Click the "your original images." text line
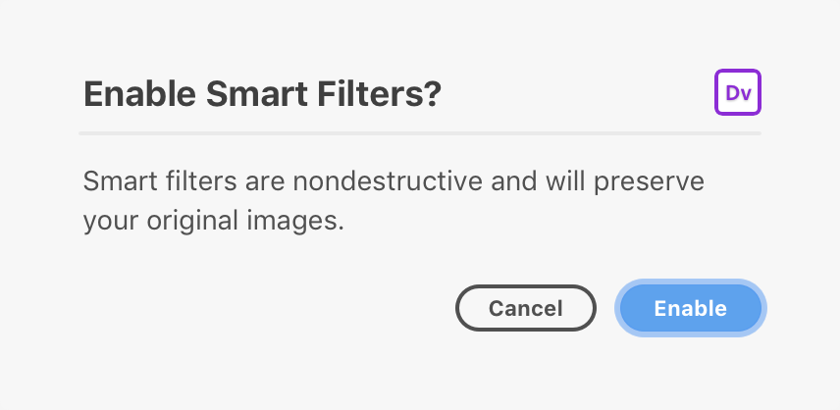Viewport: 840px width, 410px height. 213,221
